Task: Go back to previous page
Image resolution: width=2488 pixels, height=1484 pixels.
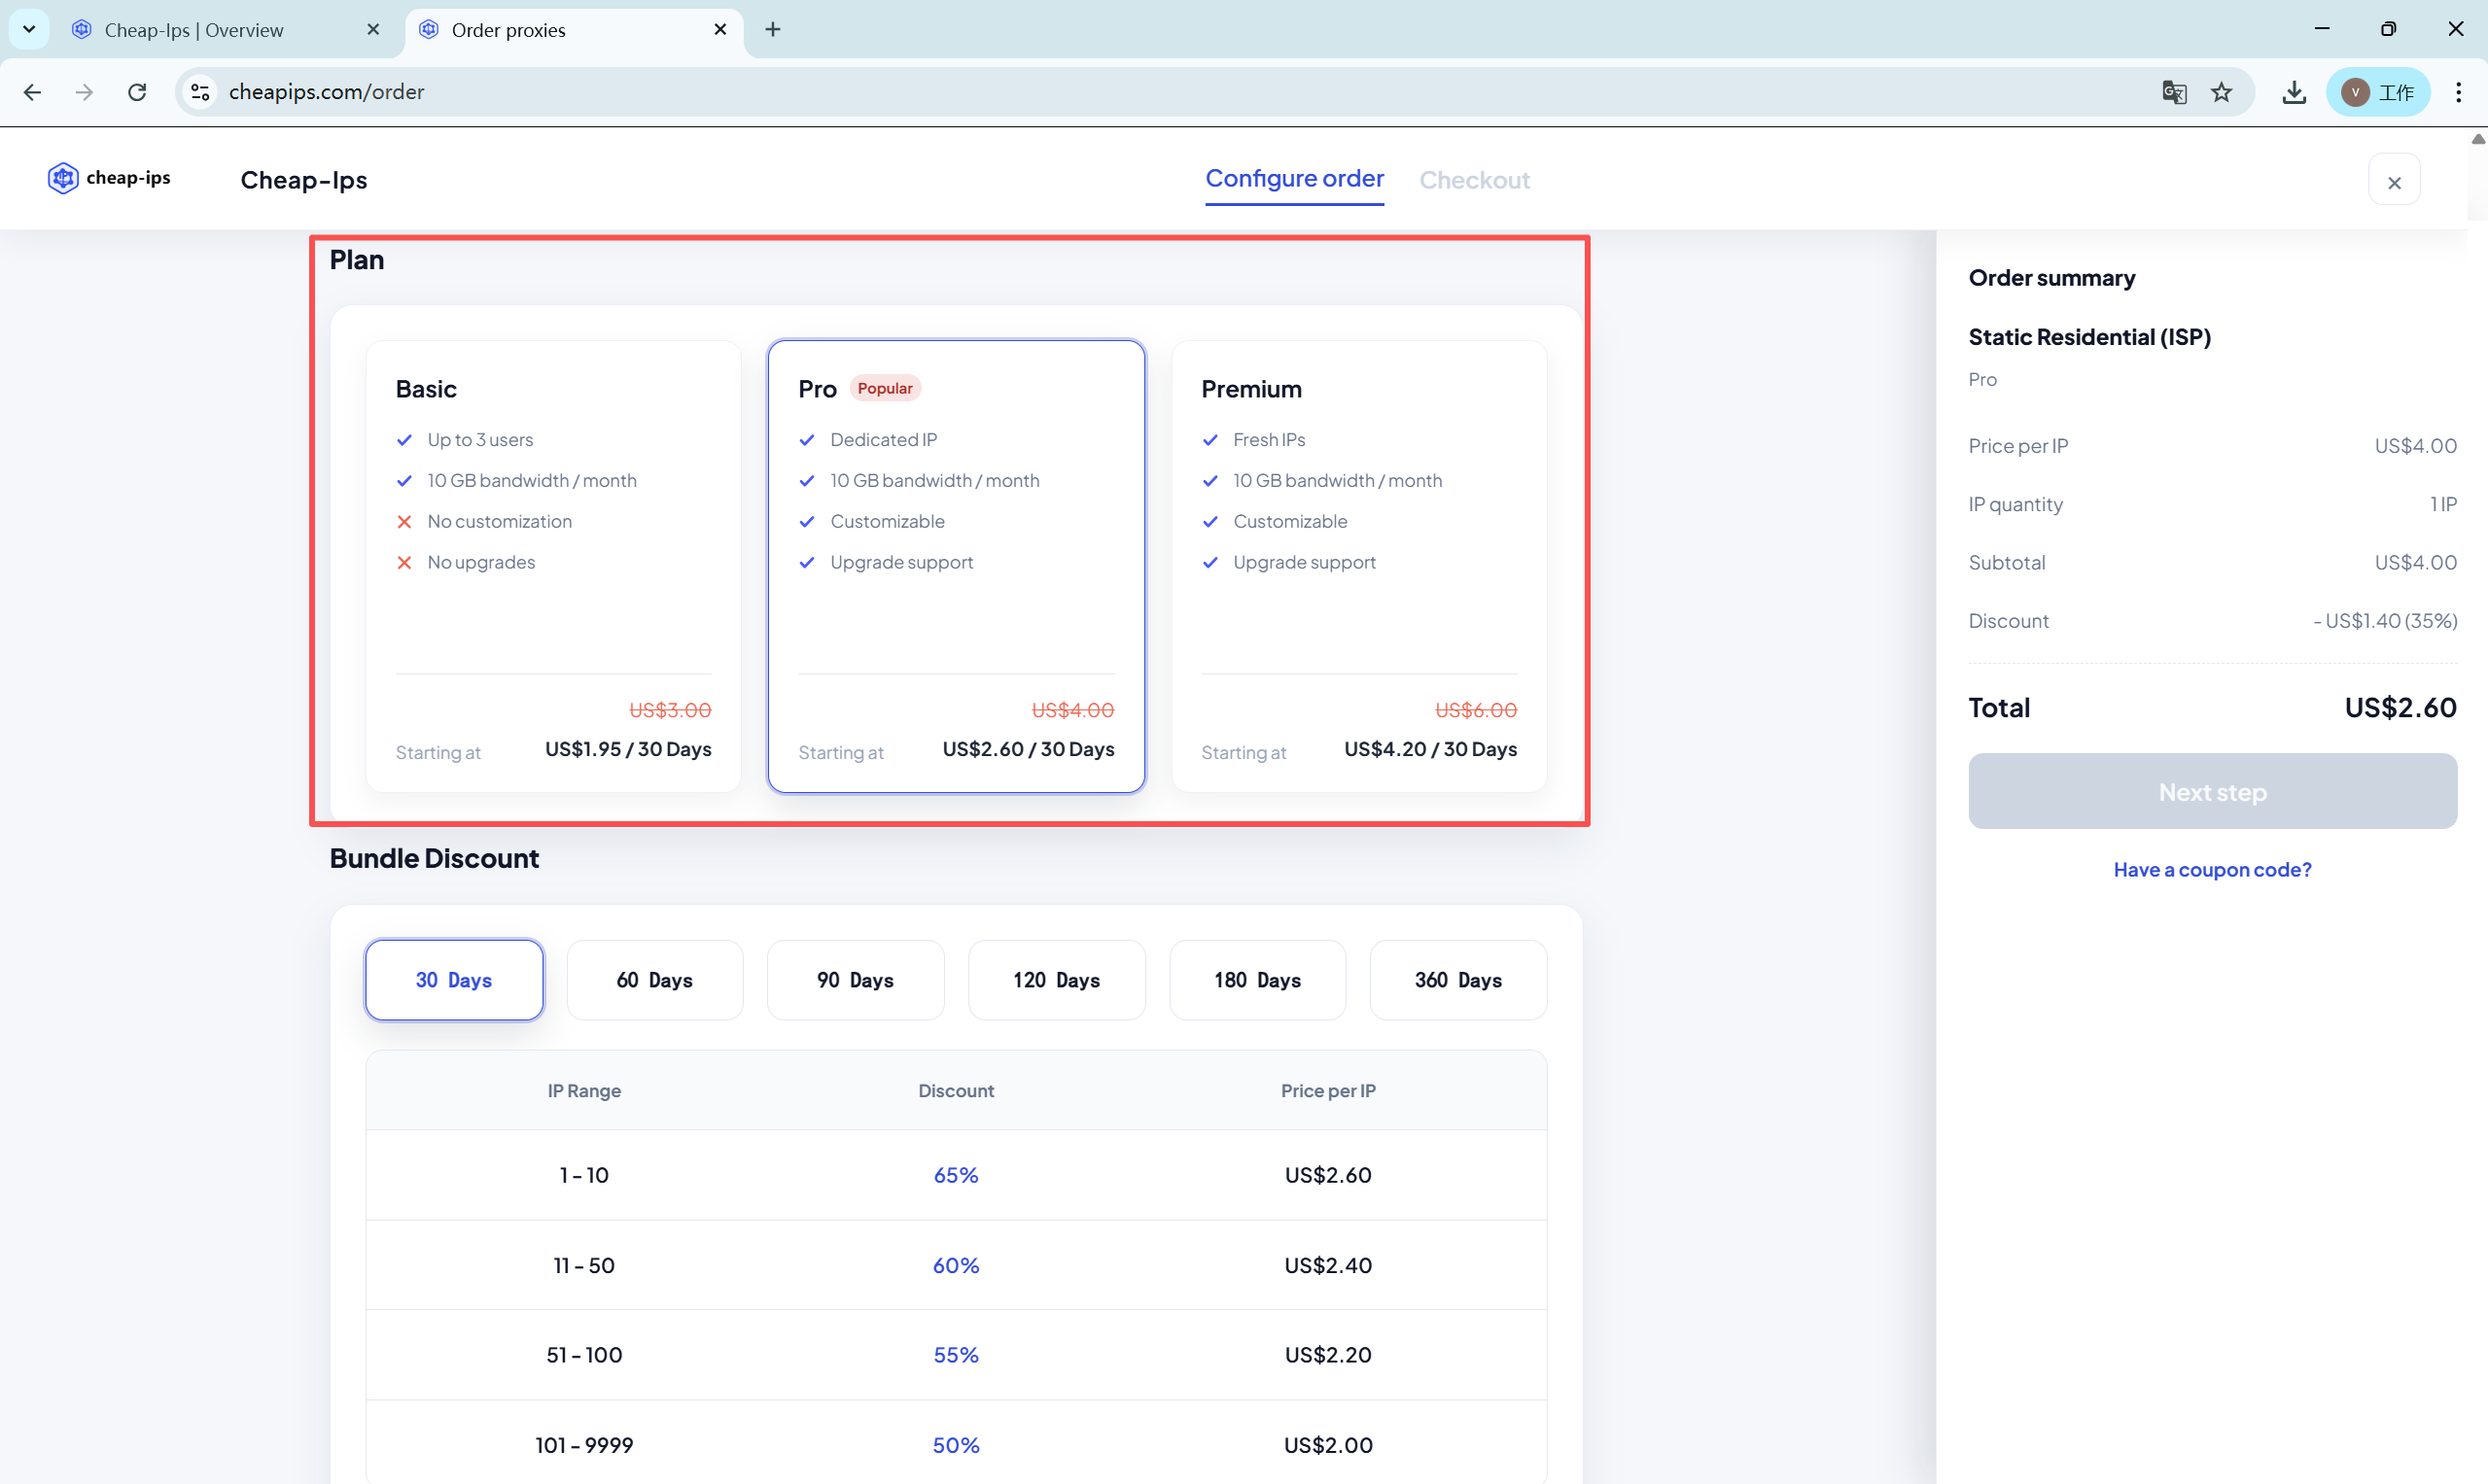Action: (x=32, y=92)
